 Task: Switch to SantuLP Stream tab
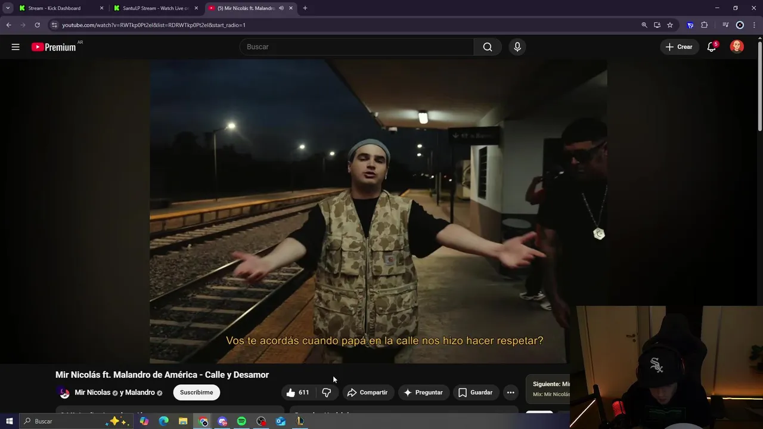point(156,8)
